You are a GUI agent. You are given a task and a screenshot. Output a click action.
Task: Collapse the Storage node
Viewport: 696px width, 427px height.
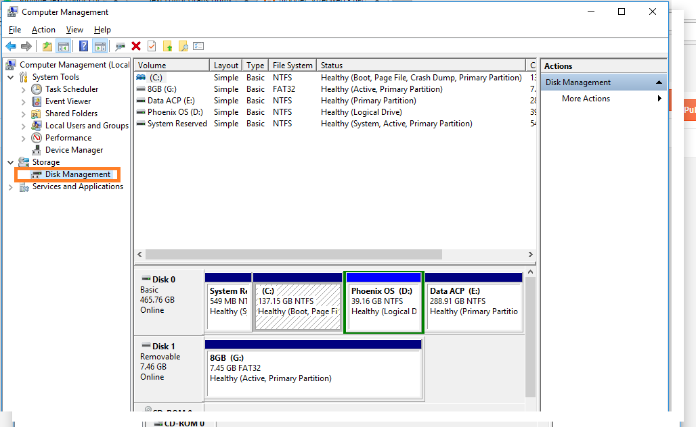11,163
